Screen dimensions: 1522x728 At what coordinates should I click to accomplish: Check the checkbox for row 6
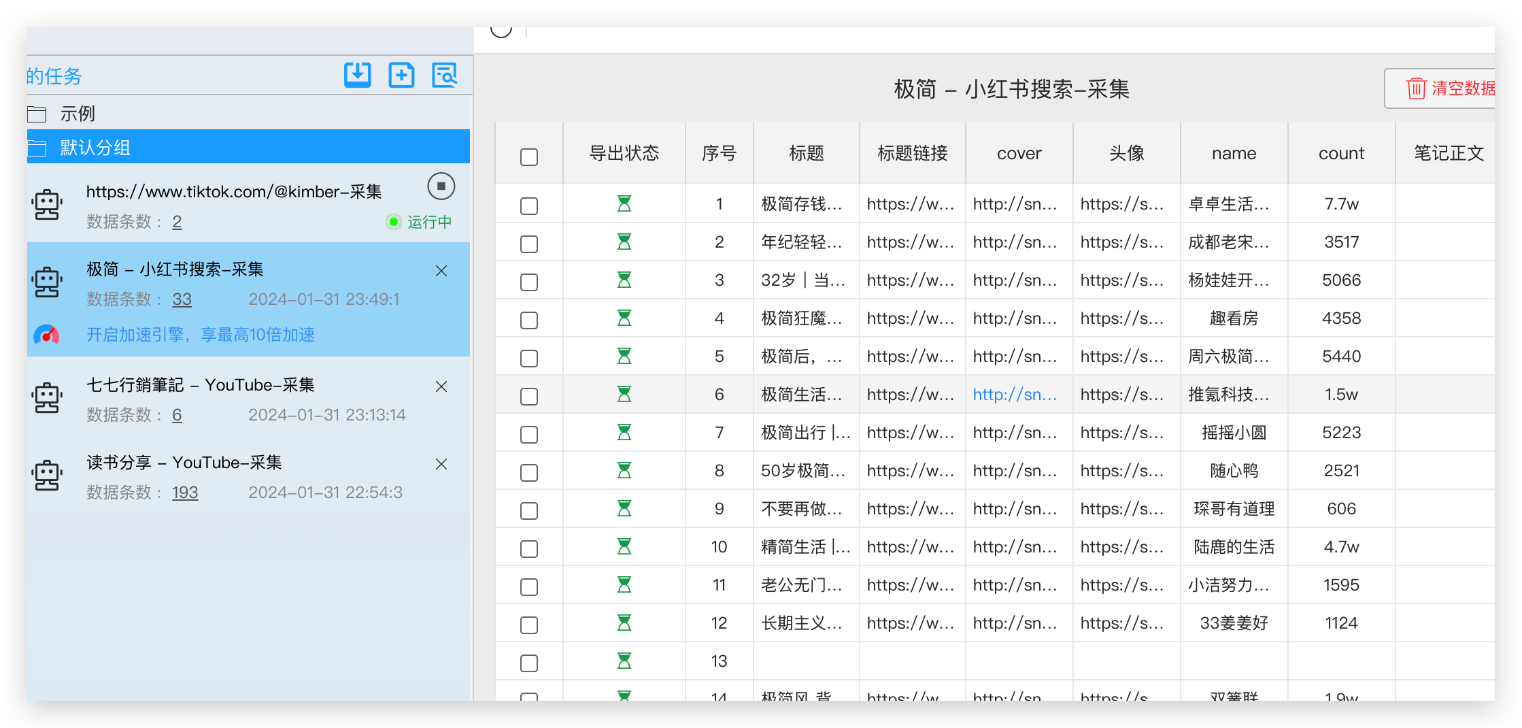point(529,397)
